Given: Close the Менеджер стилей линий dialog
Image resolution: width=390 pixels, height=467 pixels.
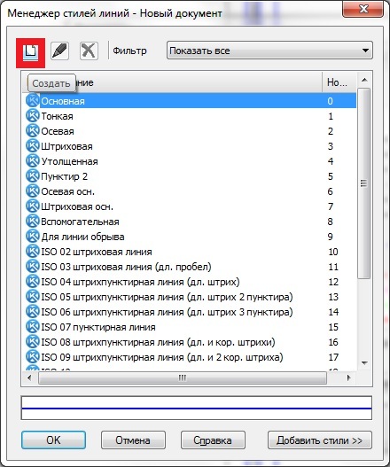Looking at the screenshot, I should 363,9.
